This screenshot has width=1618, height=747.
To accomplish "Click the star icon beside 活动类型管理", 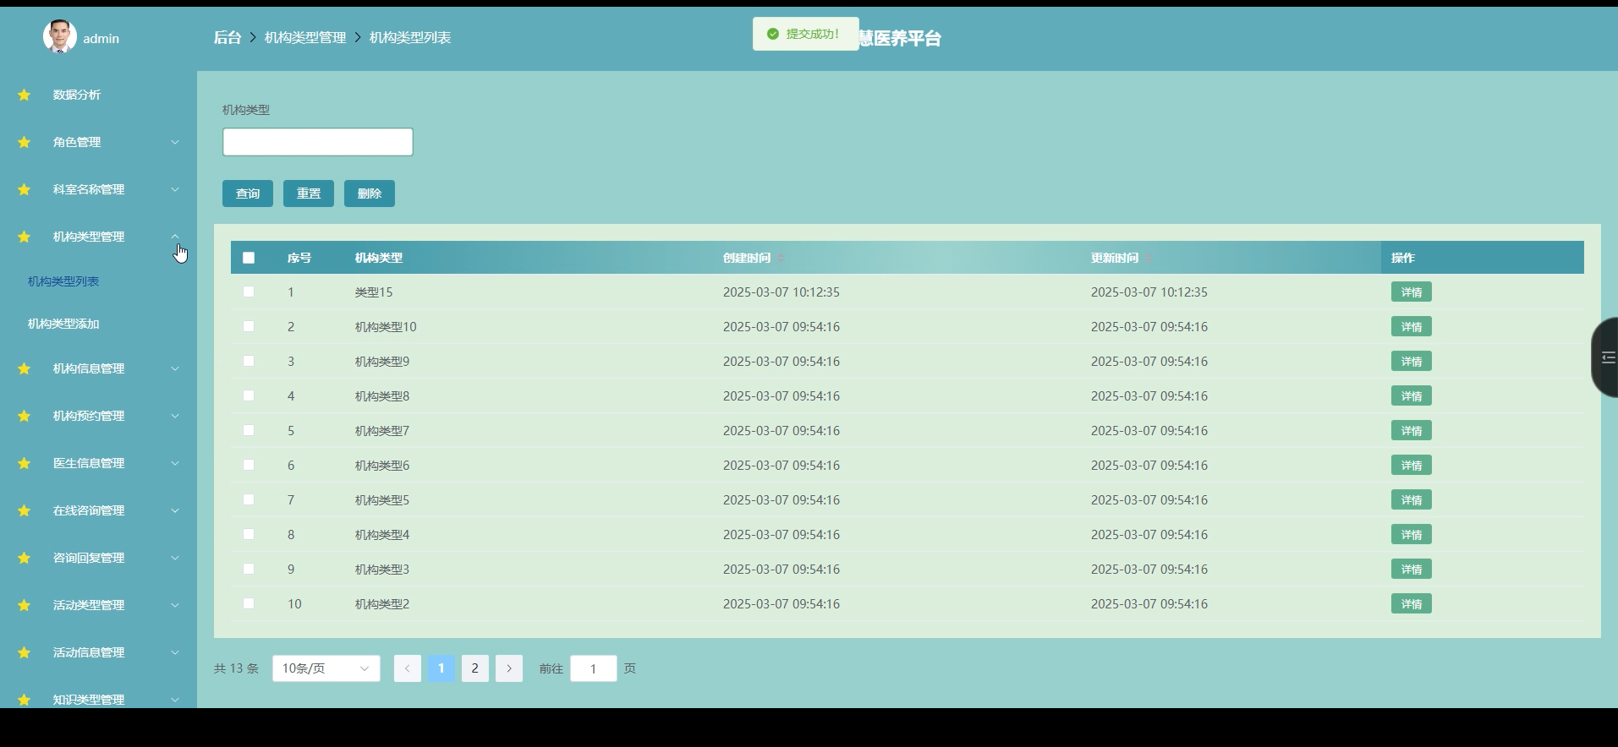I will click(x=25, y=605).
